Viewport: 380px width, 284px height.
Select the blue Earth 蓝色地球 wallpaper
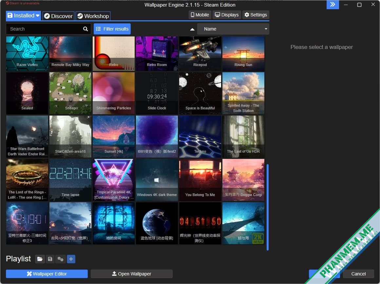157,223
